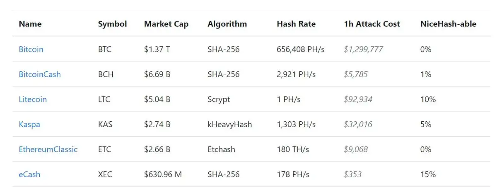Click Bitcoin's $1,299,777 attack cost
The height and width of the screenshot is (189, 497).
(363, 50)
